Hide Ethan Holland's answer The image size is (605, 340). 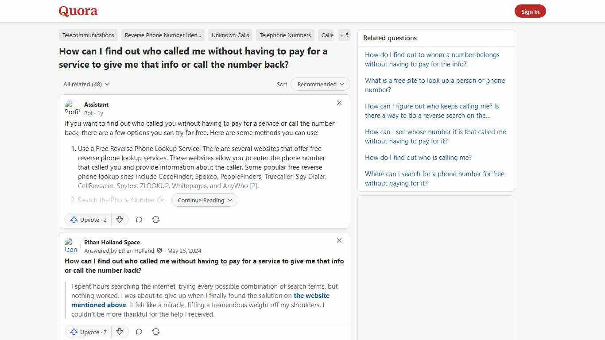[x=339, y=240]
